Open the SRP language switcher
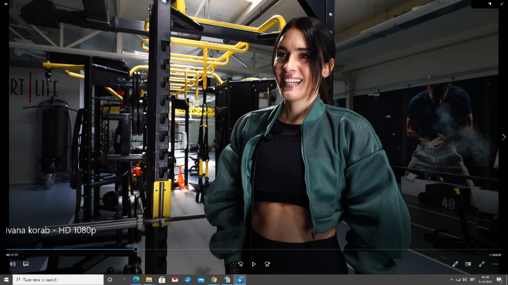 coord(472,280)
